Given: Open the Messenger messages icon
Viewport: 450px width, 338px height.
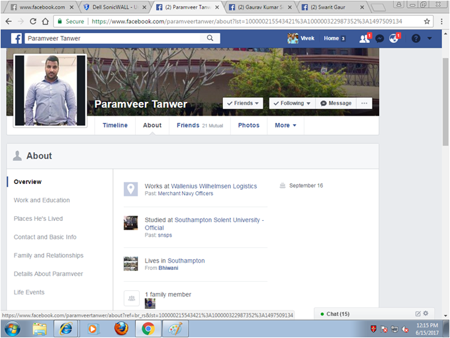Looking at the screenshot, I should pos(379,38).
